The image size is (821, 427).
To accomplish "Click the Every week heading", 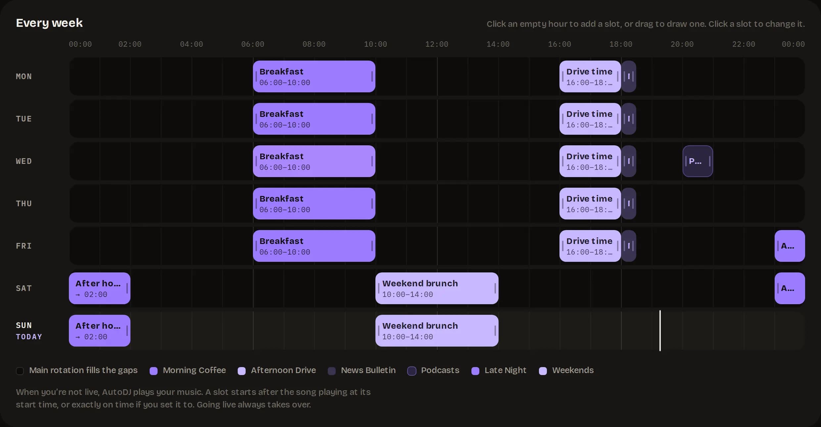I will point(49,23).
